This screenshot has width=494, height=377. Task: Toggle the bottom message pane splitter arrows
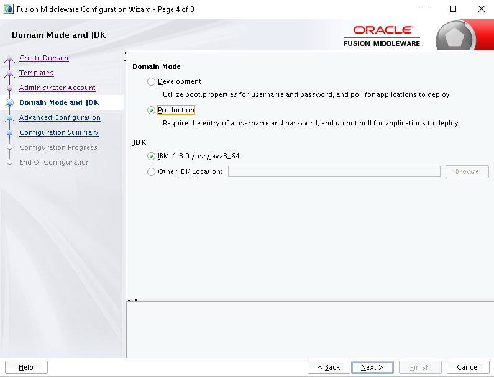(132, 300)
